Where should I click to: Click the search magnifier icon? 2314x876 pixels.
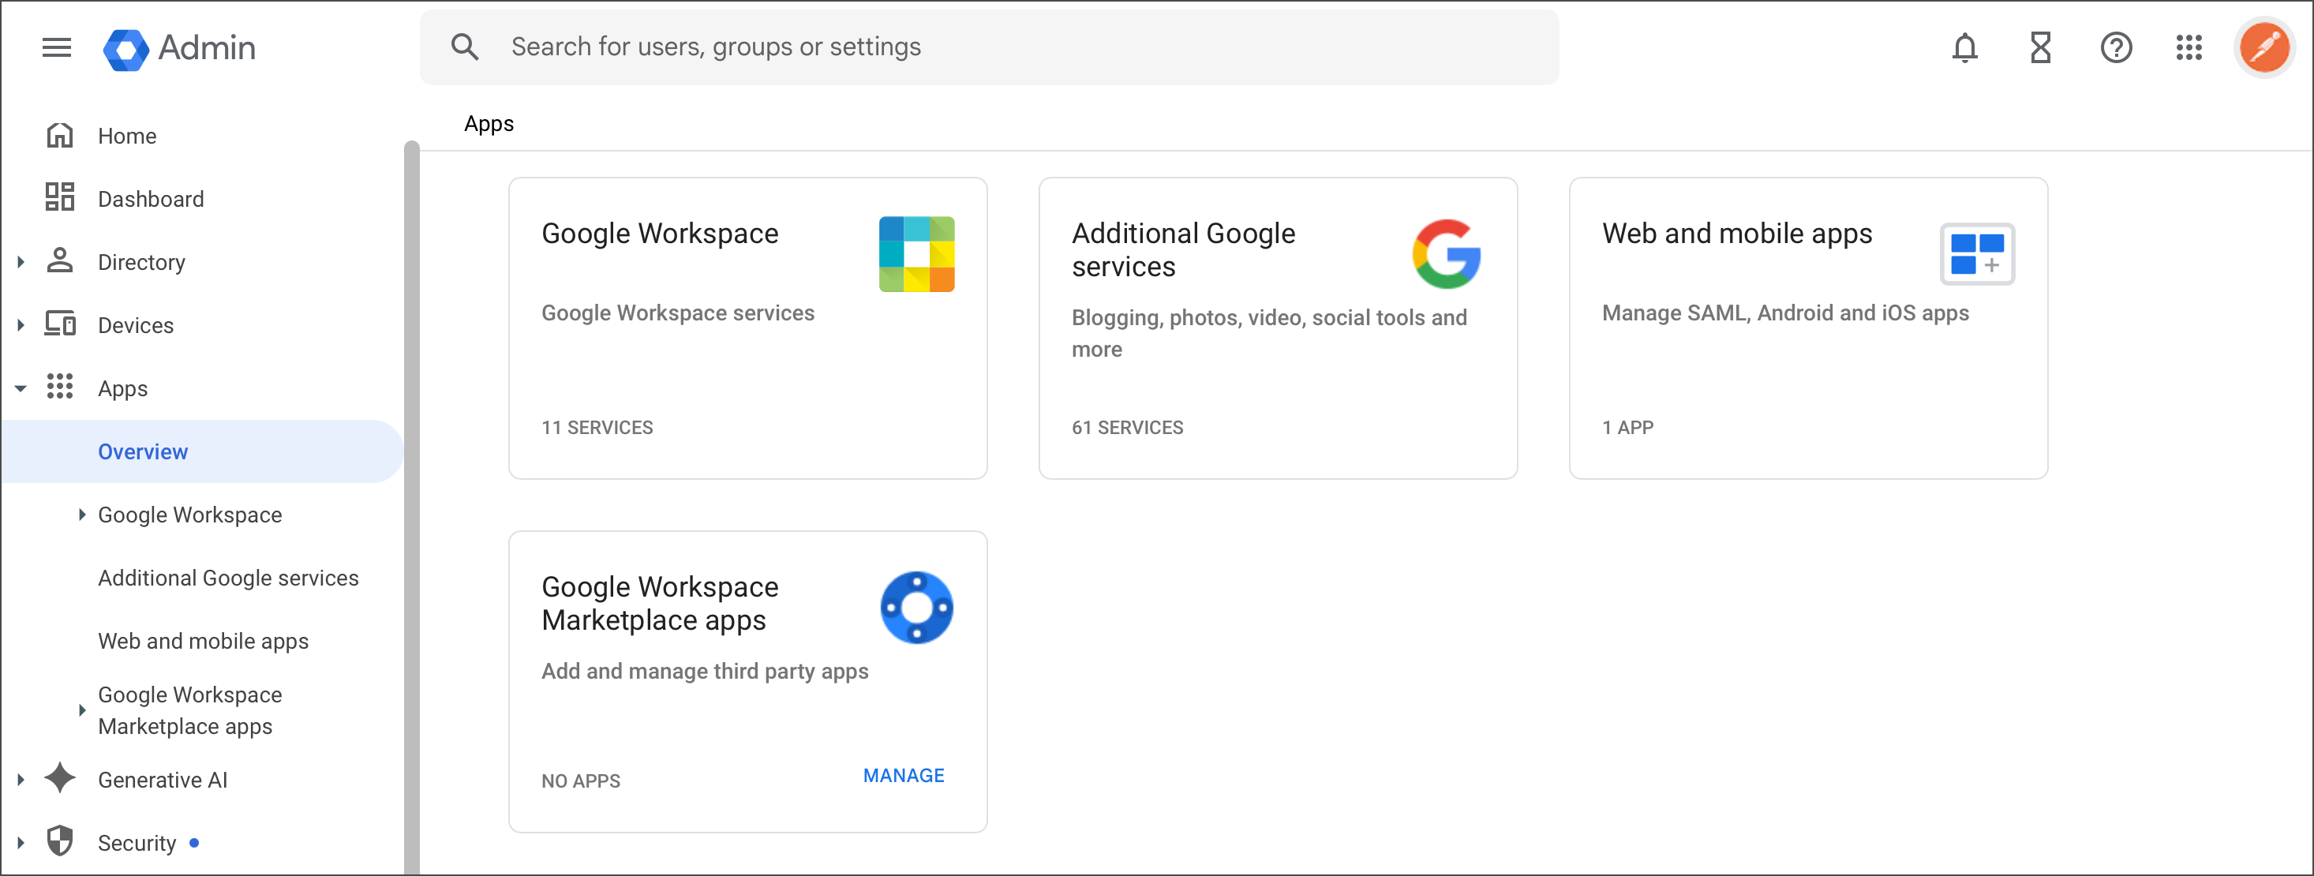pos(463,47)
